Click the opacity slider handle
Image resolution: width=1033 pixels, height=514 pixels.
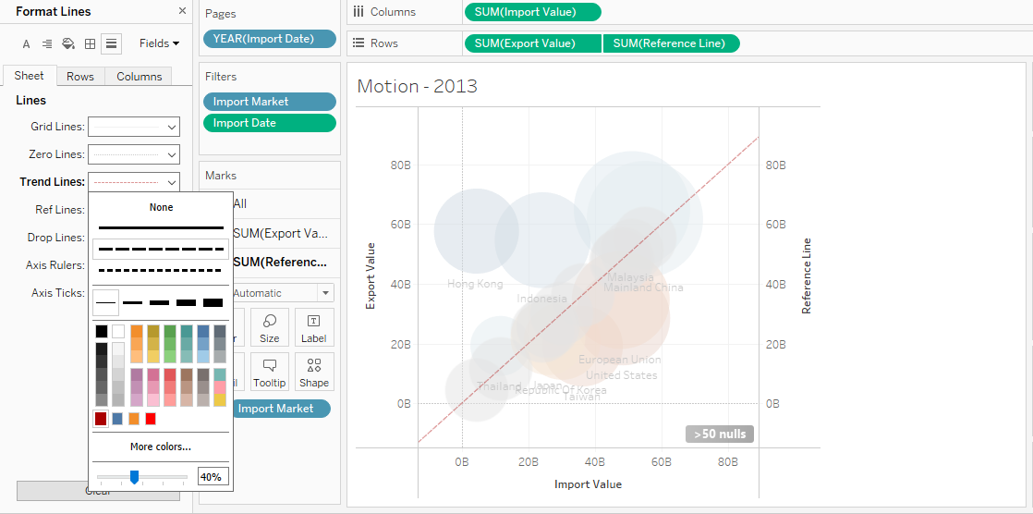pos(134,477)
